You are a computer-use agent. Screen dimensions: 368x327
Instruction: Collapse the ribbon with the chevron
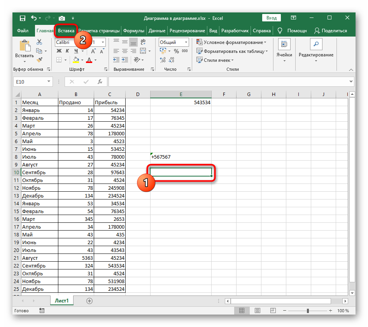pos(351,70)
